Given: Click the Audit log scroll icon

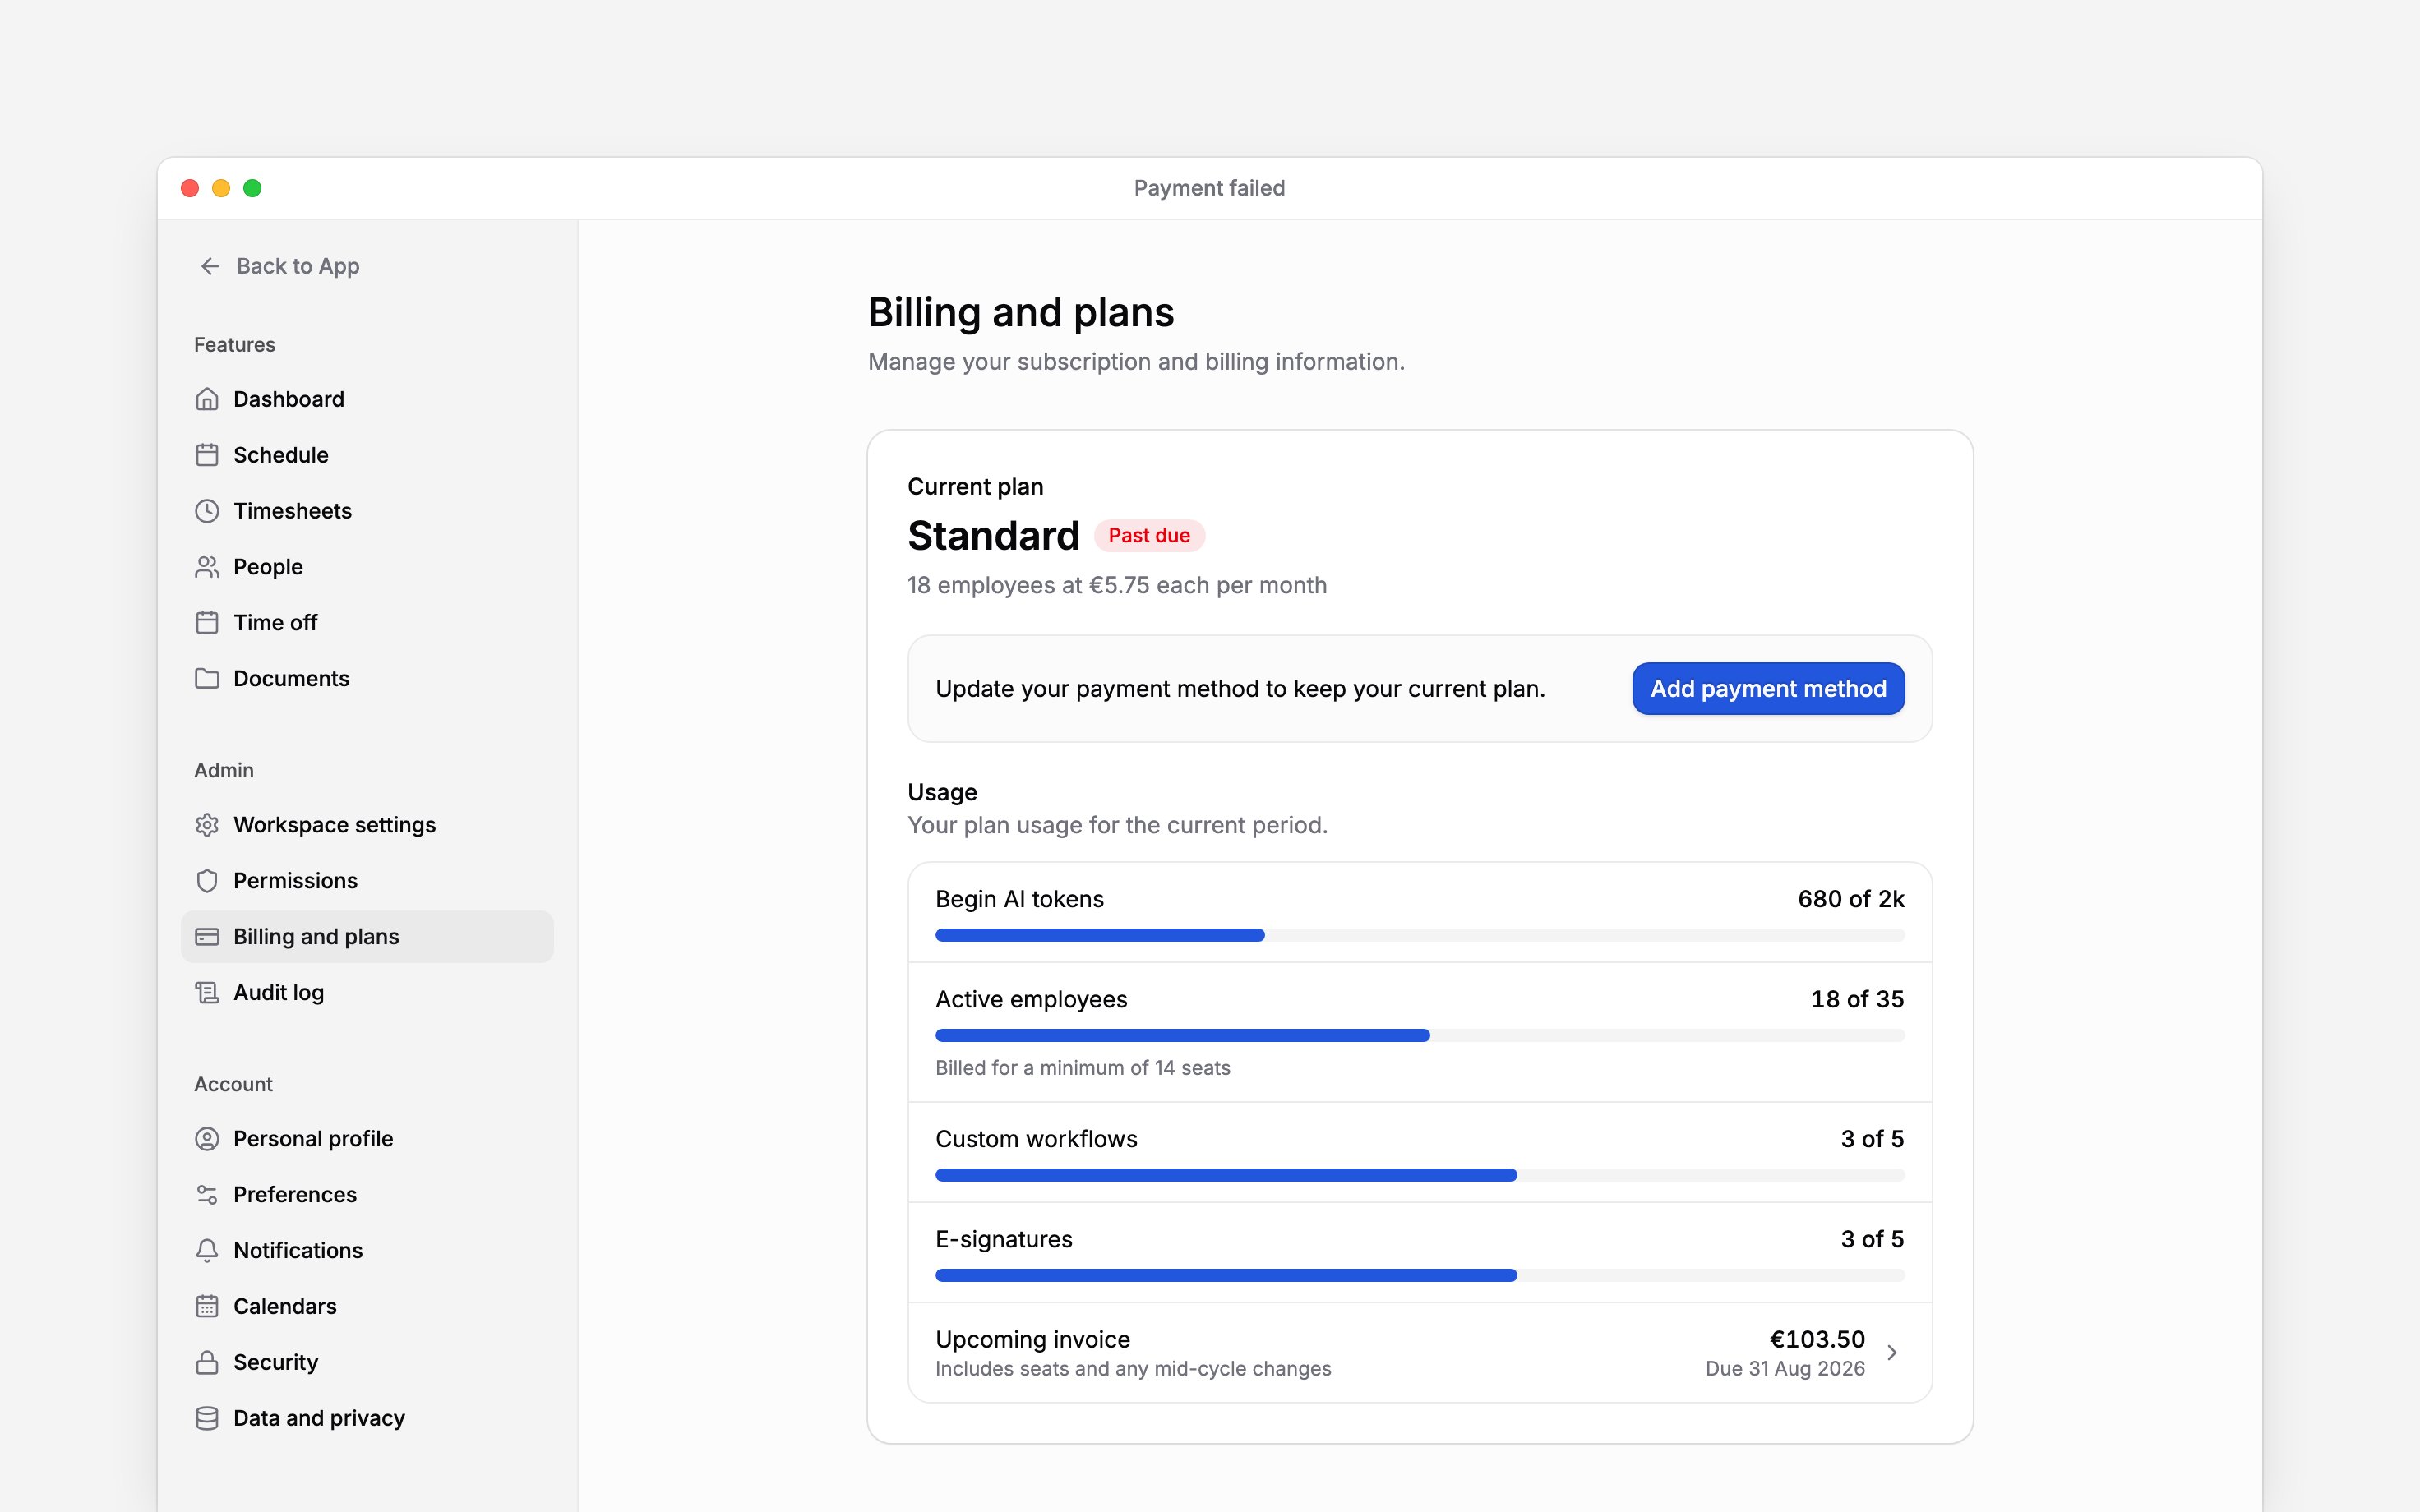Looking at the screenshot, I should pyautogui.click(x=207, y=993).
